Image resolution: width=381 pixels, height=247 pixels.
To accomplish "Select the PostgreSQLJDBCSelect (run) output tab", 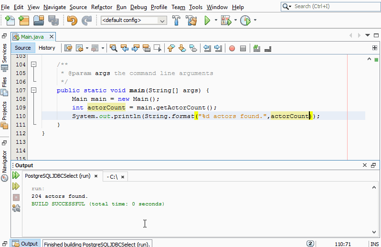I will (x=57, y=176).
